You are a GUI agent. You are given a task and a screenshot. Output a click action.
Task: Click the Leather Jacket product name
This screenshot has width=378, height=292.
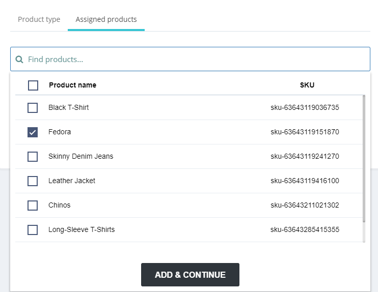(x=72, y=181)
